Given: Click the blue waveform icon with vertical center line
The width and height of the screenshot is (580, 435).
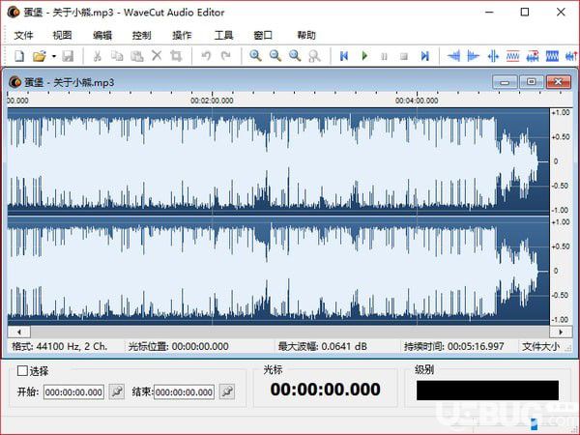Looking at the screenshot, I should coord(493,56).
